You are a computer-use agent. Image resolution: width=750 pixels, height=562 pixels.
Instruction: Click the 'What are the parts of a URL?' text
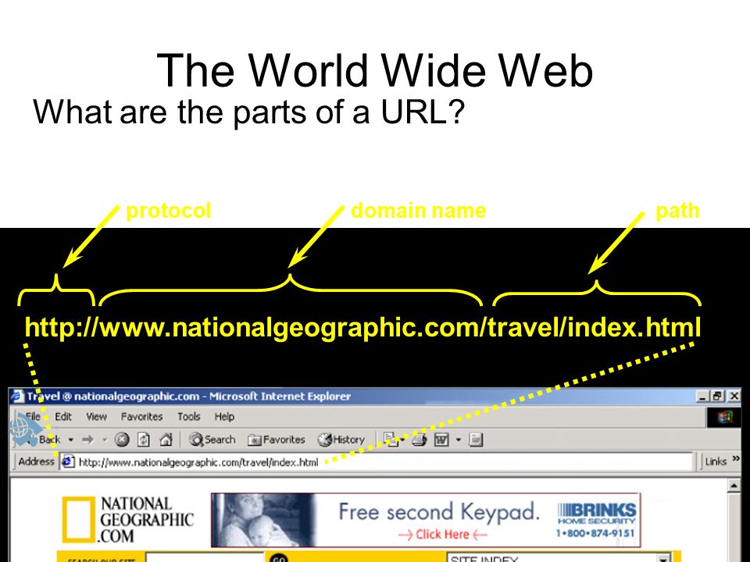point(248,112)
